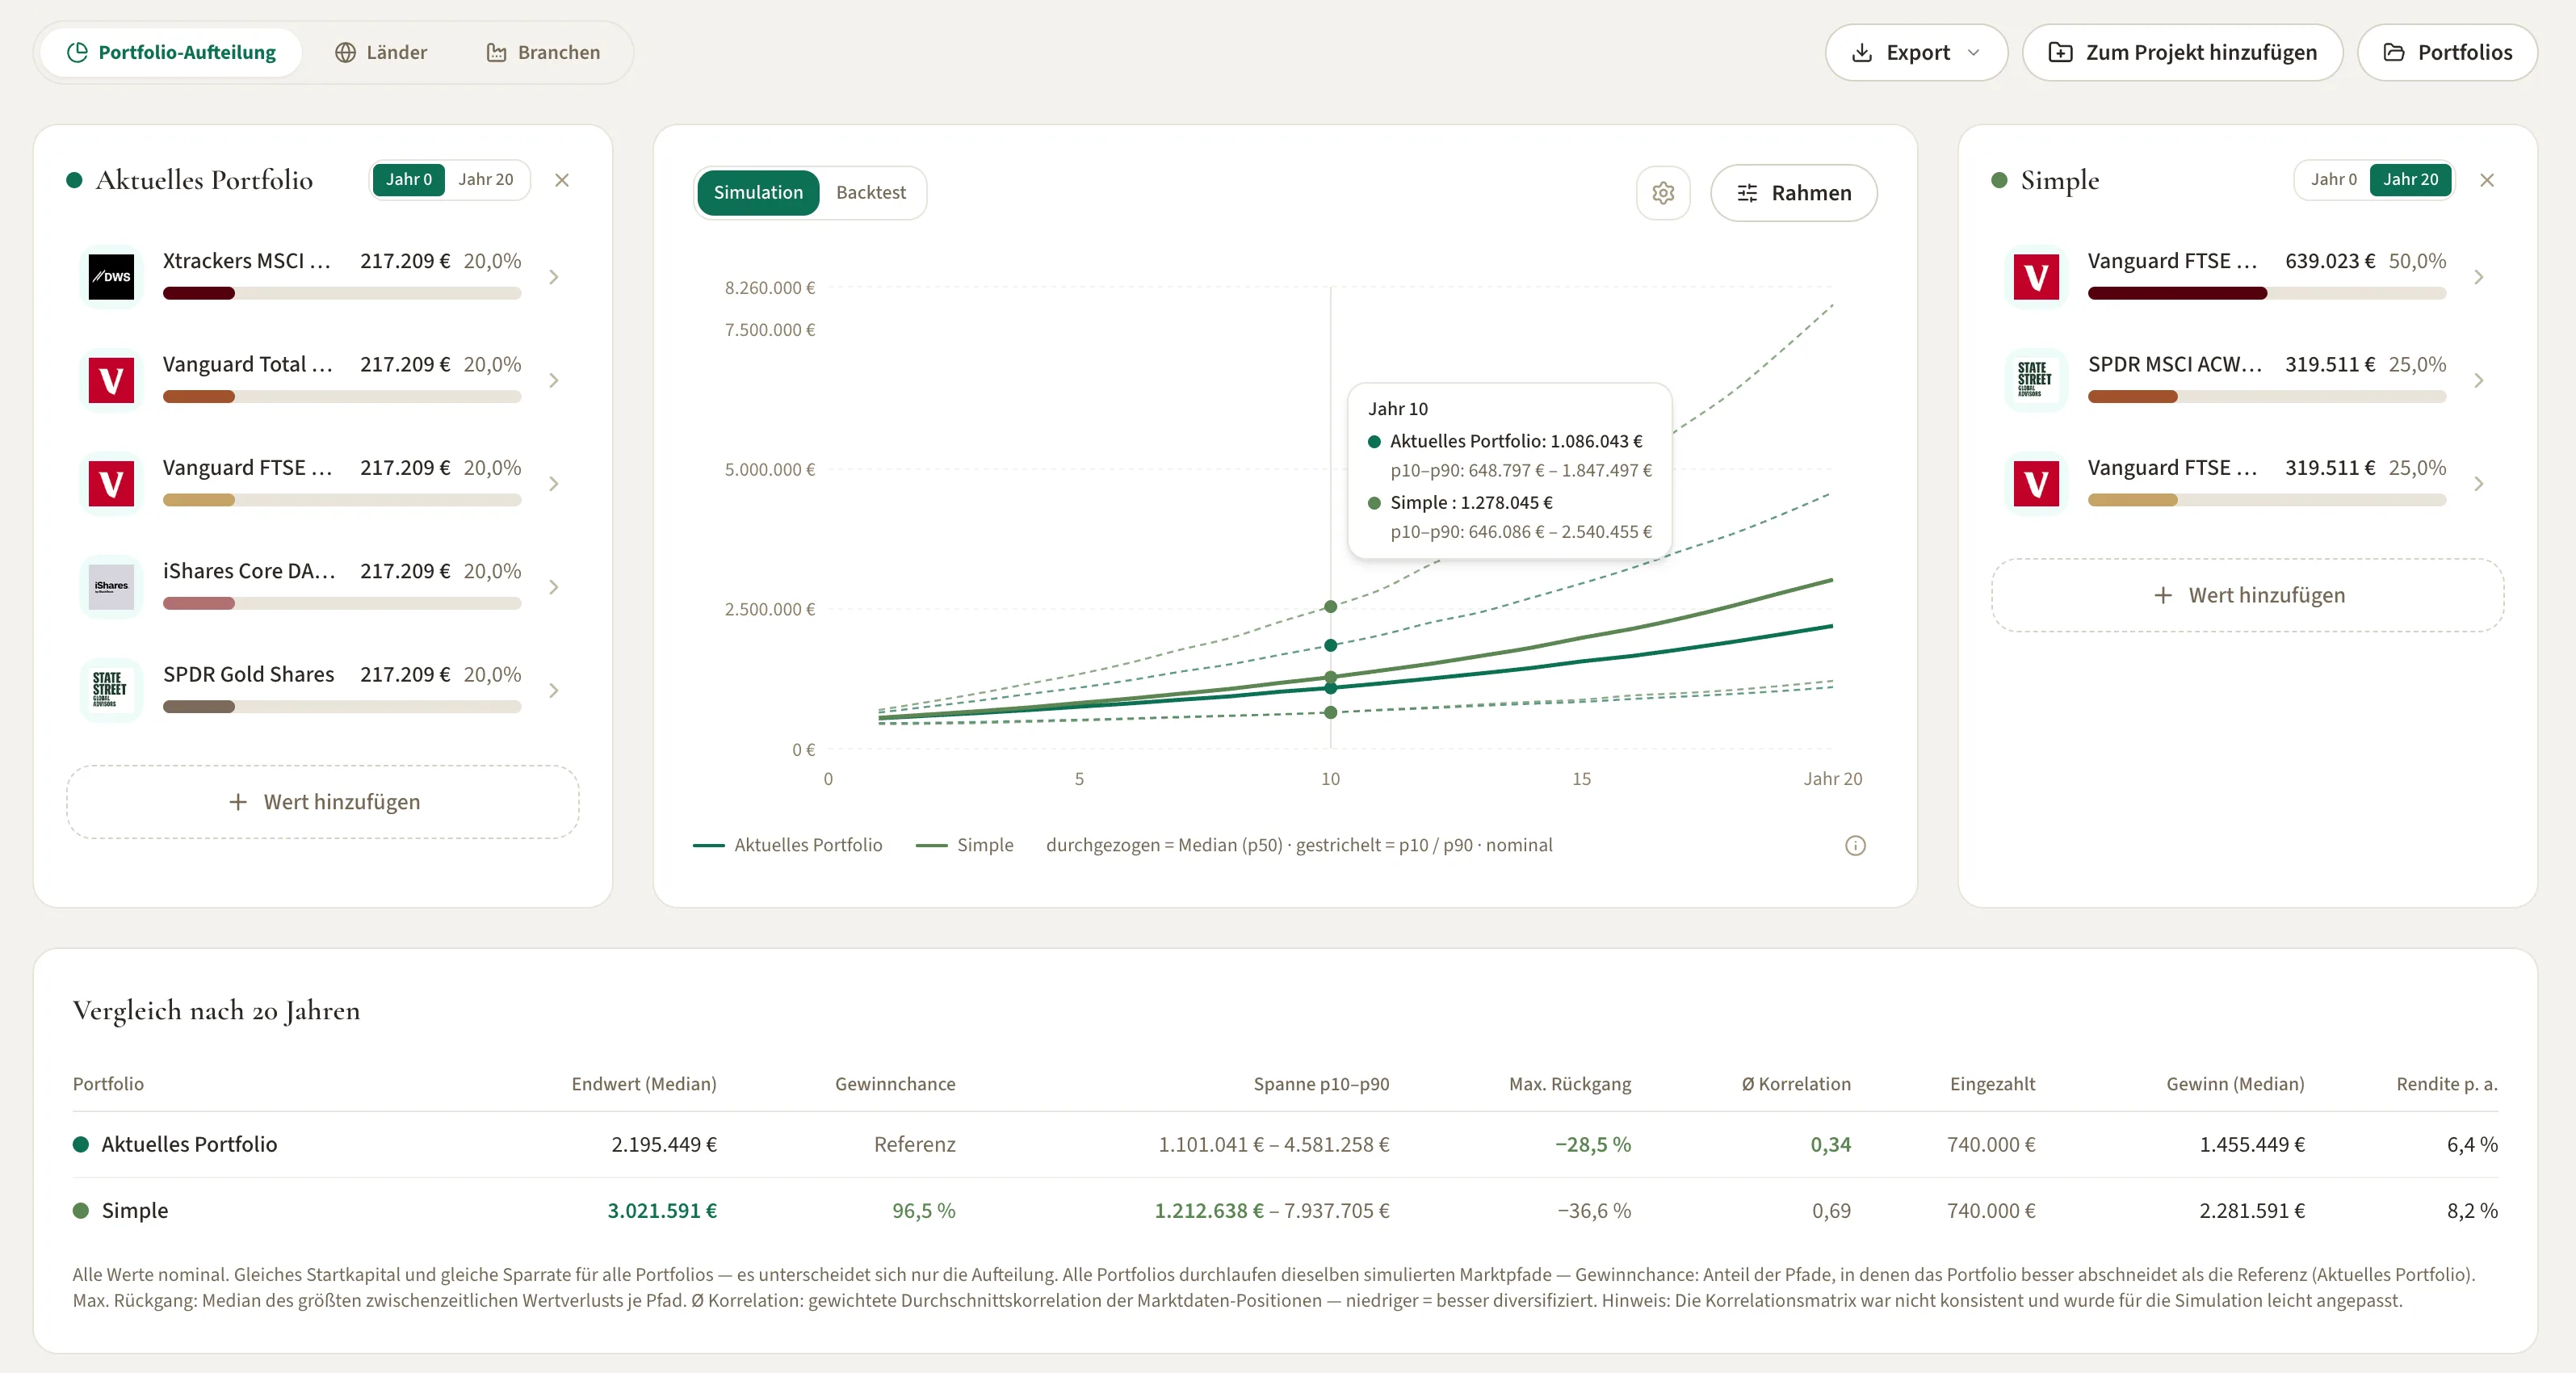Image resolution: width=2576 pixels, height=1373 pixels.
Task: Click Aktuelles Portfolio legend entry
Action: pyautogui.click(x=788, y=845)
